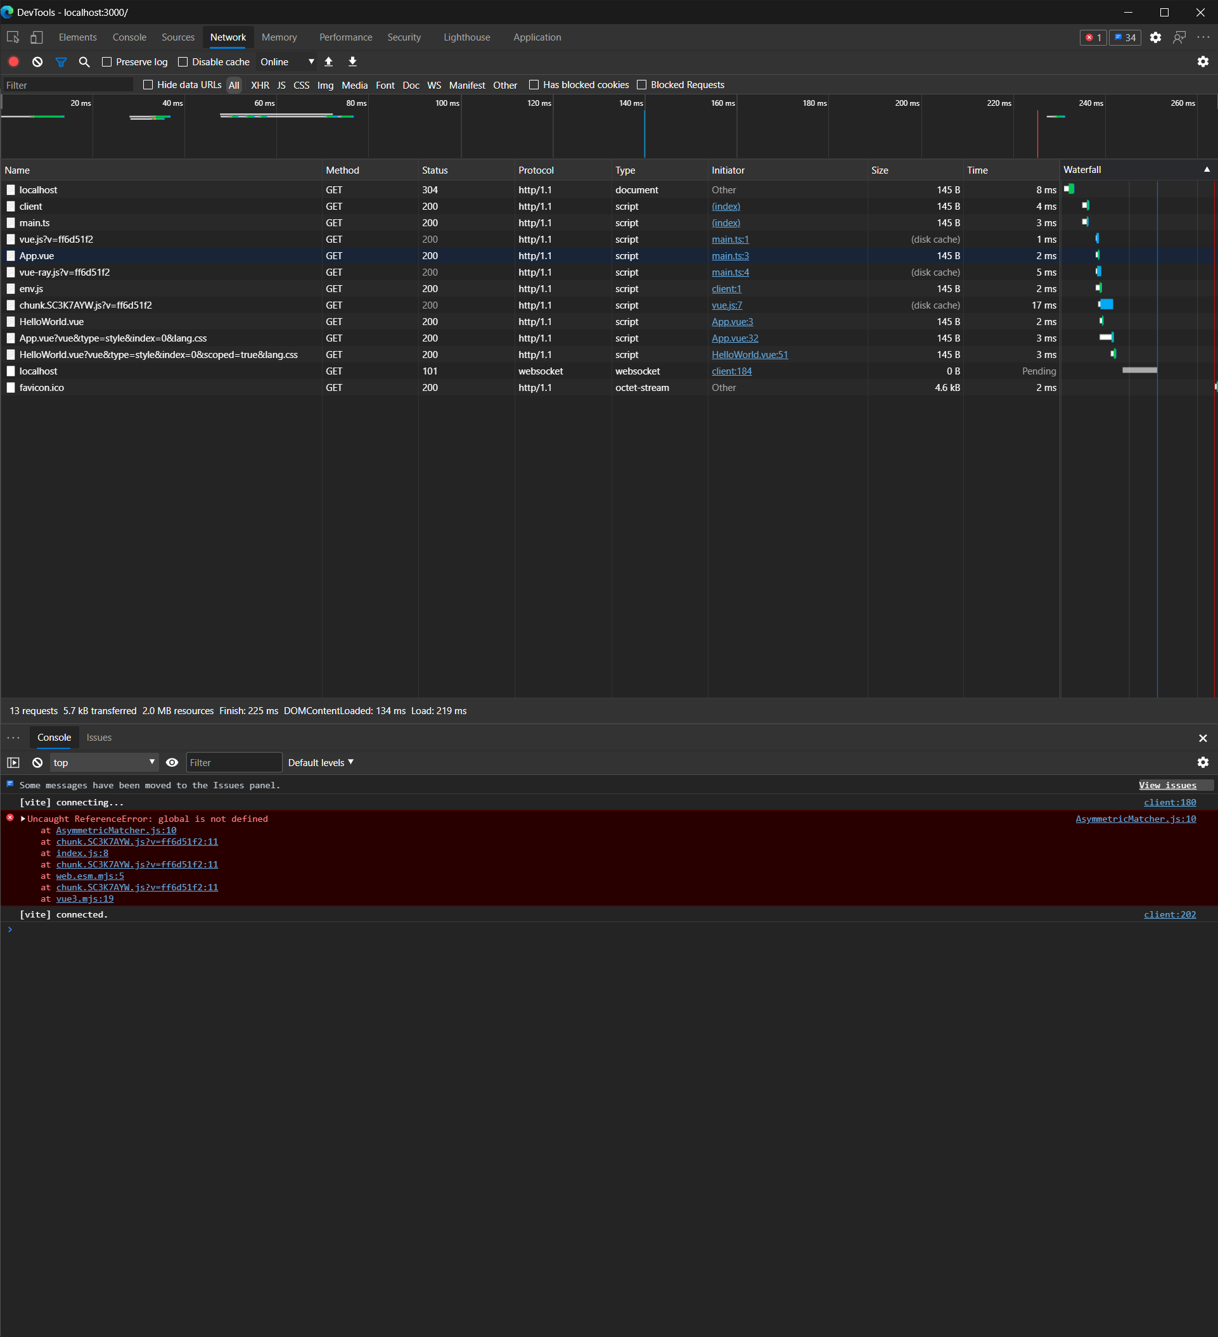Viewport: 1218px width, 1337px height.
Task: Click the inspect element picker icon
Action: click(x=13, y=37)
